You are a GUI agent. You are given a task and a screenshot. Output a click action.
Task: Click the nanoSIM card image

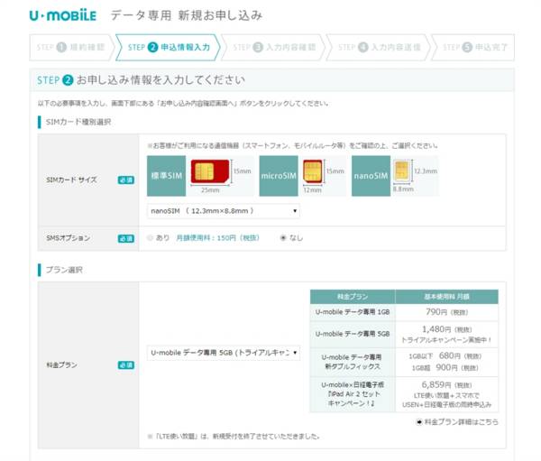click(x=402, y=171)
